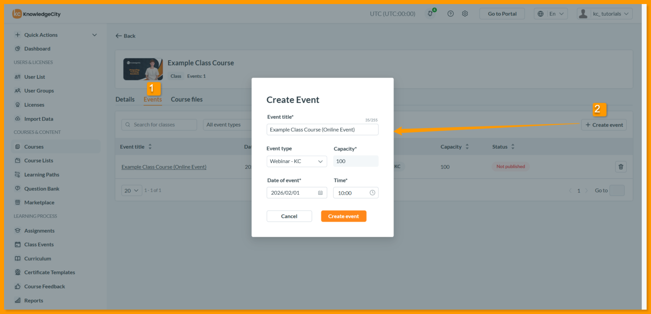Open the kc_tutorials account dropdown
Screen dimensions: 651x314
[605, 14]
